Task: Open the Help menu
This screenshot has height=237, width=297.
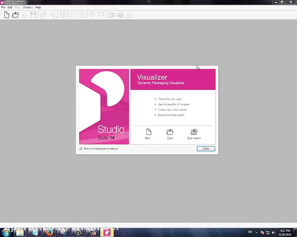Action: coord(38,7)
